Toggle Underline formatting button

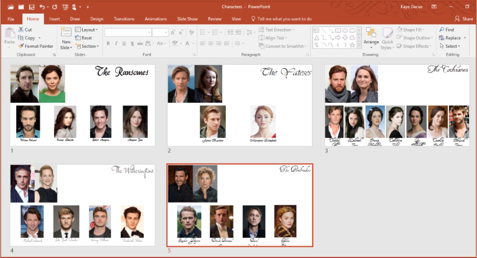tap(124, 43)
